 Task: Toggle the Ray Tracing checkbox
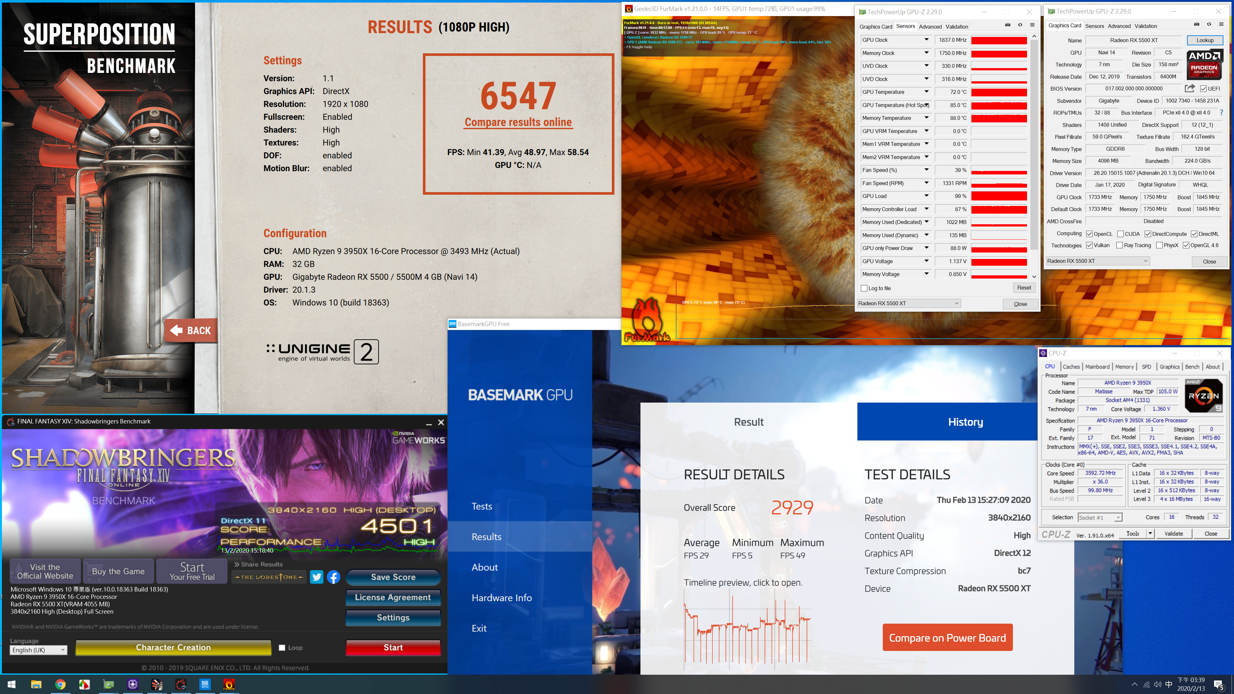1120,245
